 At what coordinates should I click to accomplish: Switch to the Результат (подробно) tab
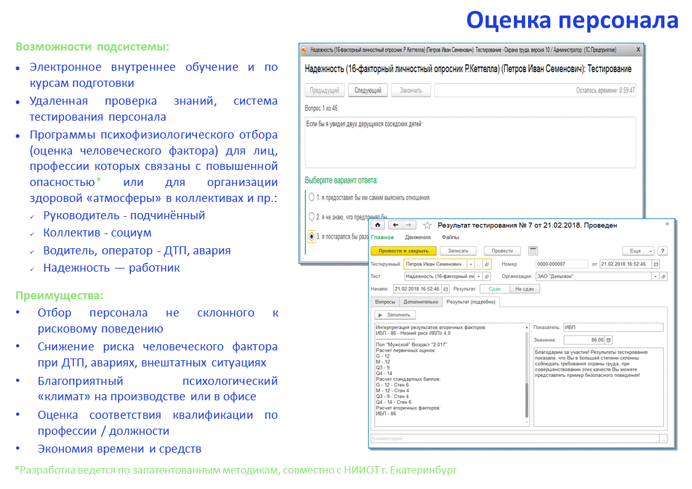coord(471,302)
